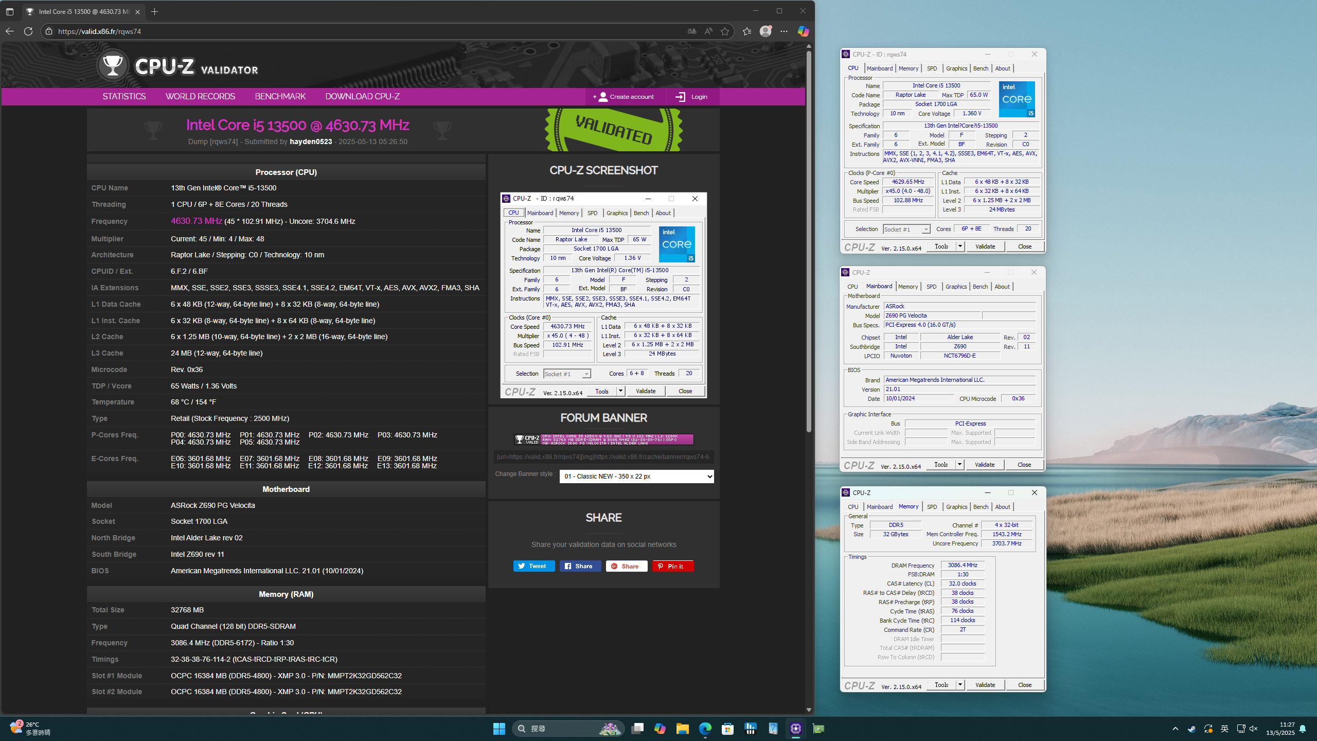Open the browser Read aloud icon
Screen dimensions: 1317x741
tap(708, 31)
